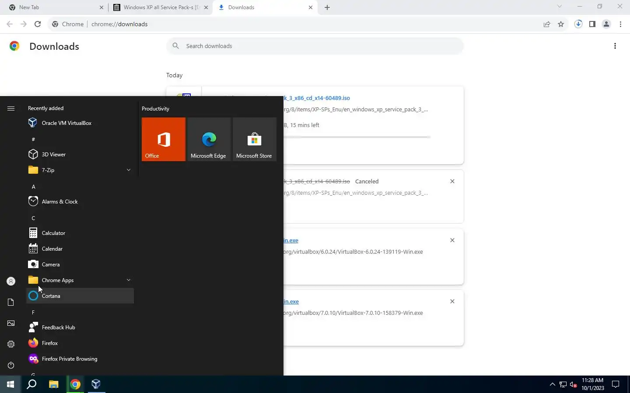Open the notification center
Viewport: 630px width, 393px height.
point(616,384)
